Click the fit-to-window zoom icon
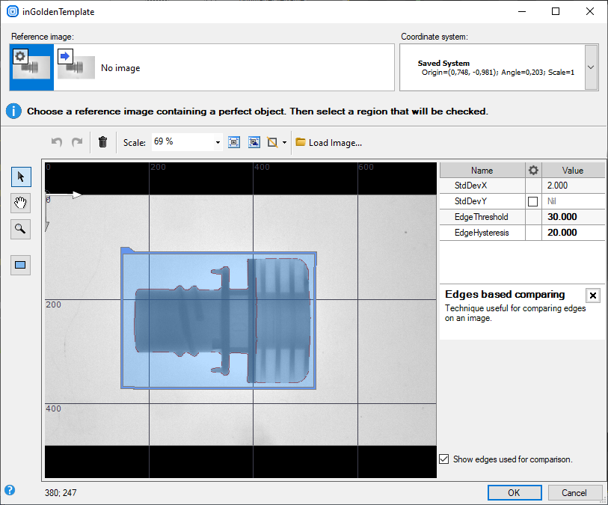Image resolution: width=608 pixels, height=505 pixels. [234, 142]
